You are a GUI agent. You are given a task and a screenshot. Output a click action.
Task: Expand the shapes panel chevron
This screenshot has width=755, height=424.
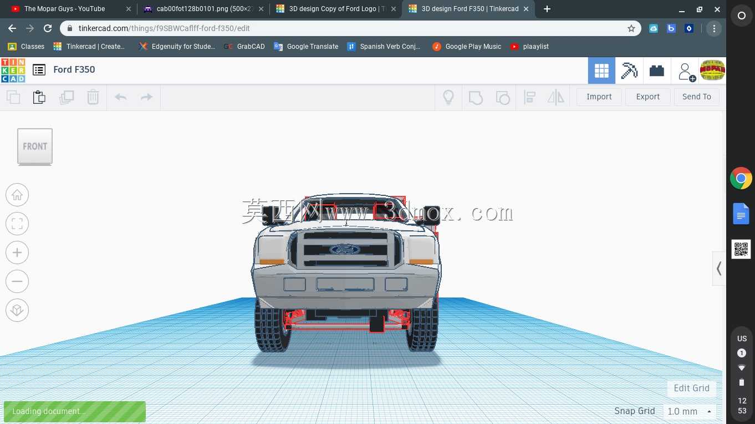(x=719, y=269)
